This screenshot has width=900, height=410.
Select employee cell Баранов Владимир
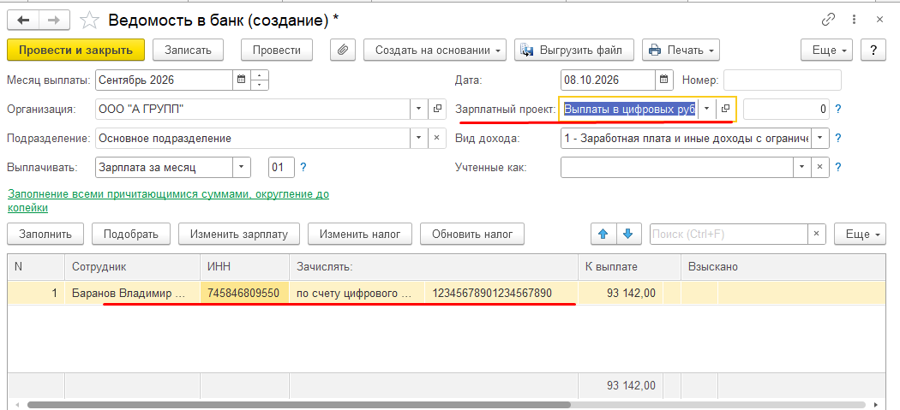click(133, 294)
